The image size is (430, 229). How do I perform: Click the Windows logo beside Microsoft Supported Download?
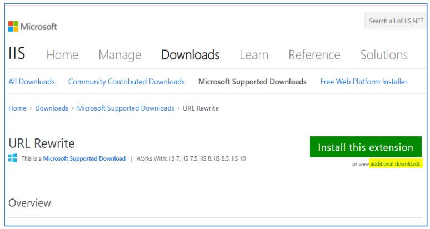13,158
